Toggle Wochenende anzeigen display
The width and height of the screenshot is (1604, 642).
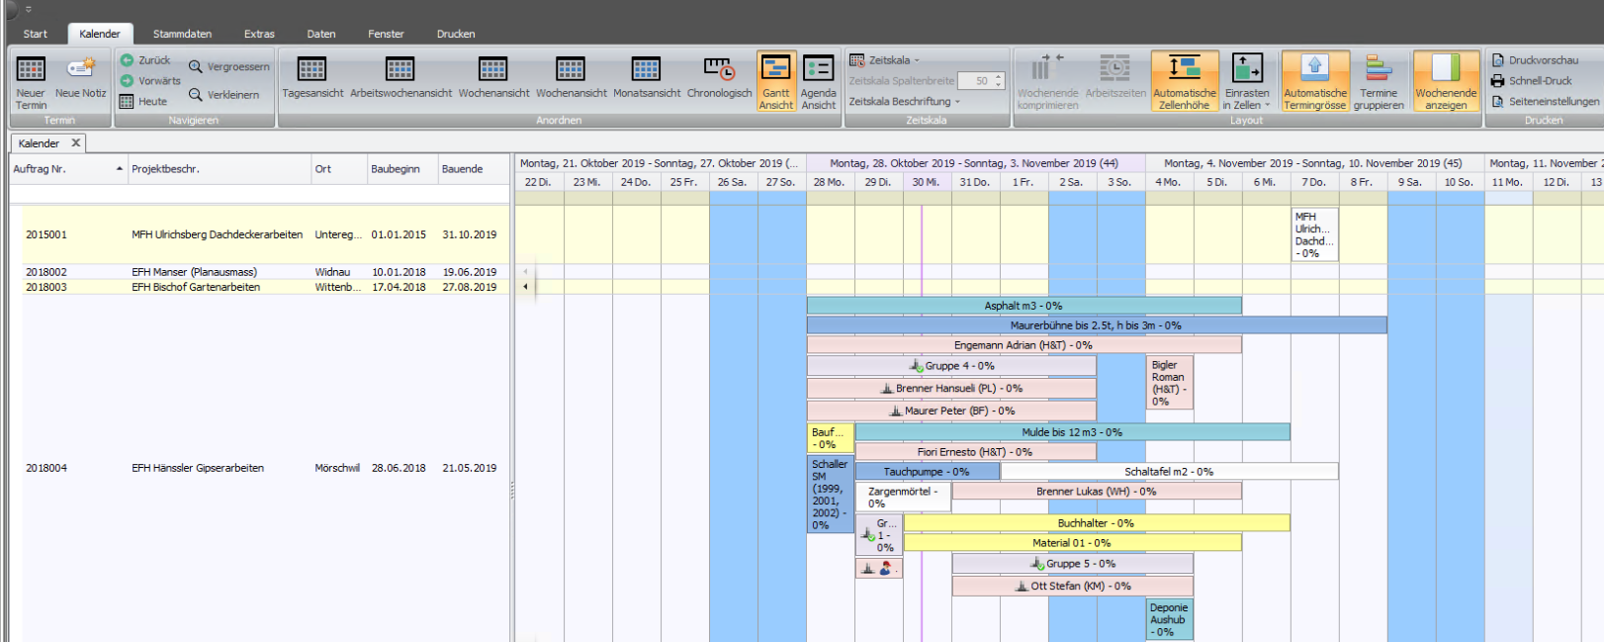[1446, 81]
